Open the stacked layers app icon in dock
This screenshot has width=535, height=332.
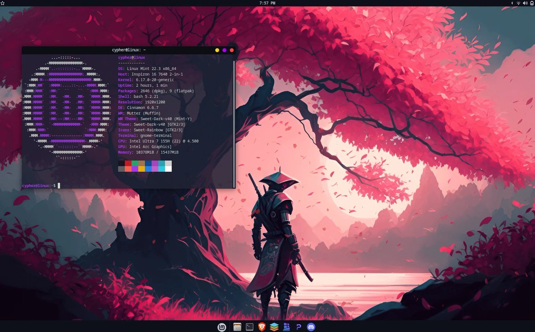pyautogui.click(x=274, y=327)
